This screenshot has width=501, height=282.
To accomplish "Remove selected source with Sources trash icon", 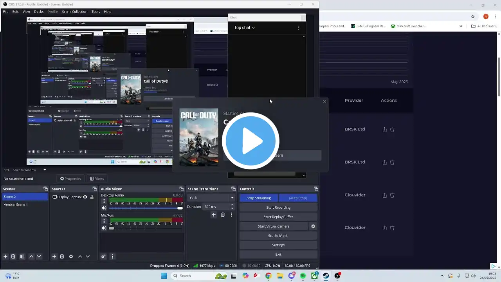I will click(x=62, y=257).
